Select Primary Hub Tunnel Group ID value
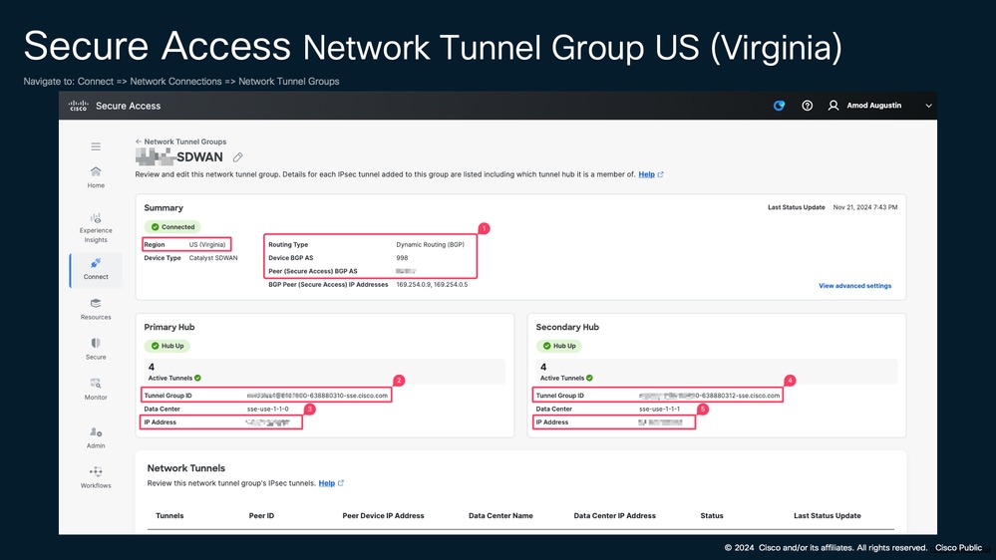 point(317,396)
